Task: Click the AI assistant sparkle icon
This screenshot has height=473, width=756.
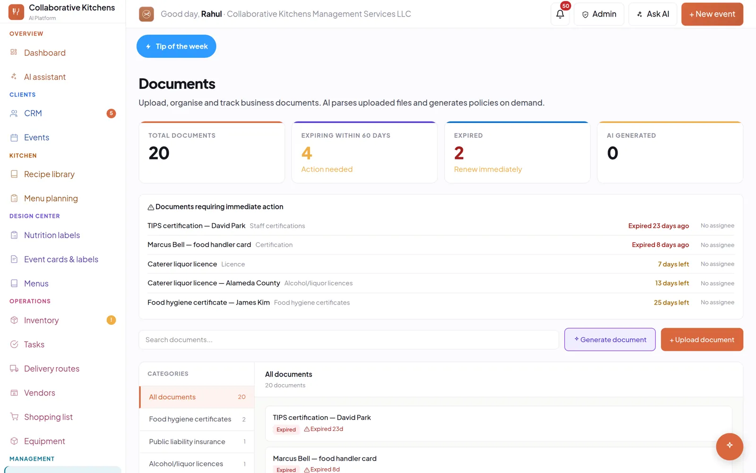Action: pos(14,77)
